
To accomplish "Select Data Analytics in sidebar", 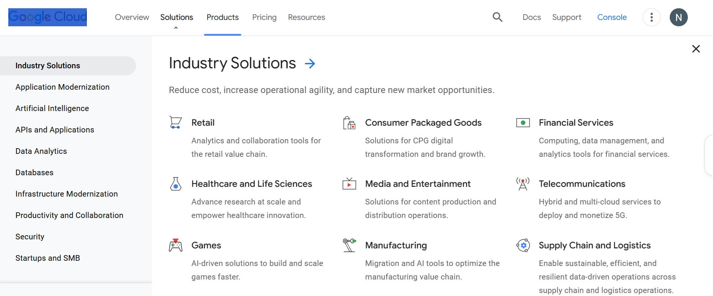I will coord(41,151).
